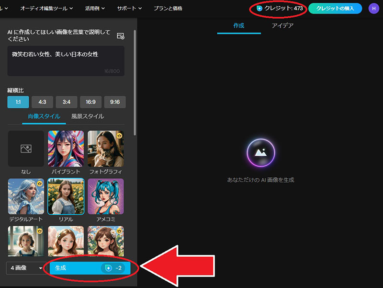Set aspect ratio to 1:1
This screenshot has width=383, height=288.
(x=18, y=102)
